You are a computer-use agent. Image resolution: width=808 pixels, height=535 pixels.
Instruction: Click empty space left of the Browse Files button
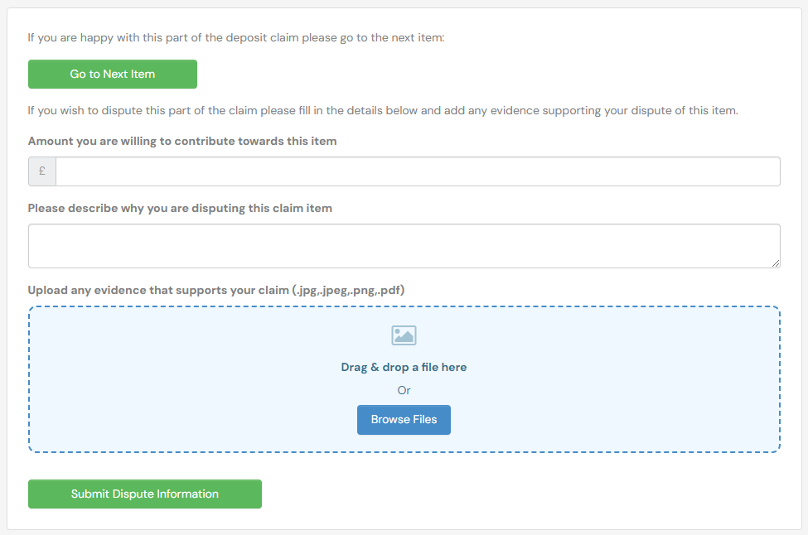207,420
